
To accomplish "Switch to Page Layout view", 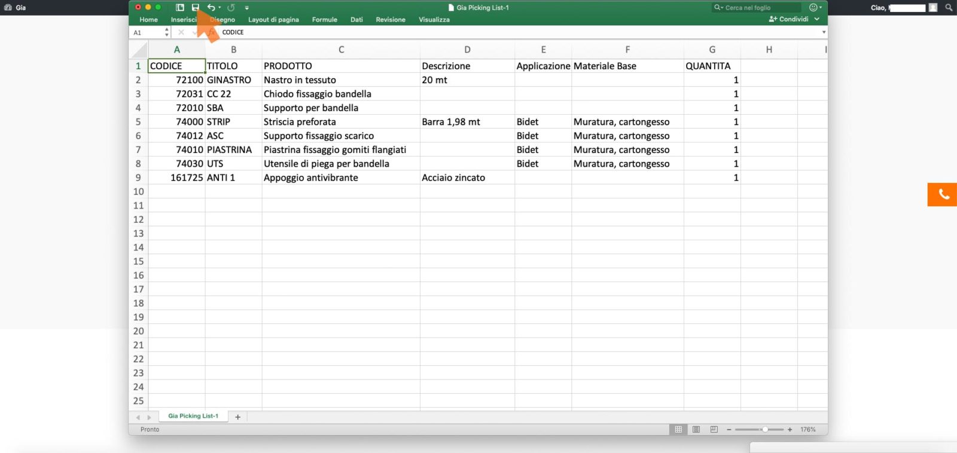I will click(696, 430).
